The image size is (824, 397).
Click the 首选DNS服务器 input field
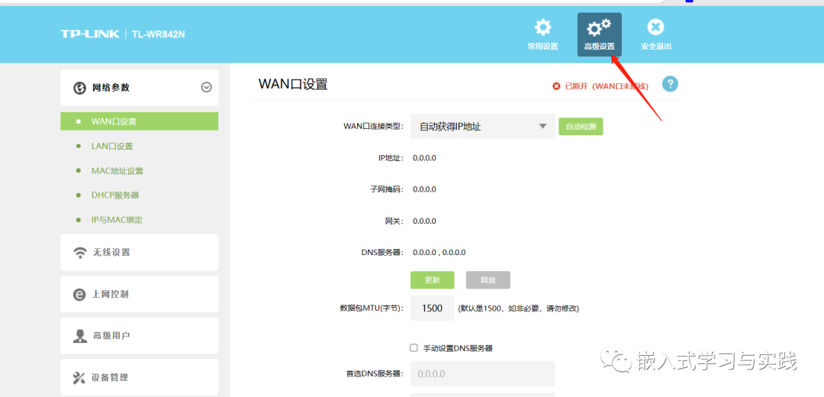pos(482,374)
